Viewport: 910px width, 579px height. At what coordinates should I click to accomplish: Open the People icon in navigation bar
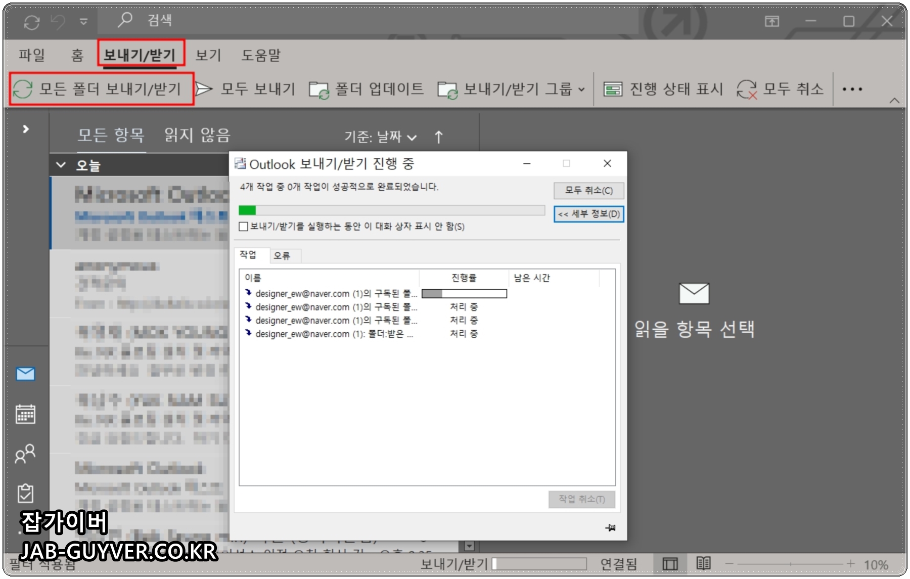25,454
